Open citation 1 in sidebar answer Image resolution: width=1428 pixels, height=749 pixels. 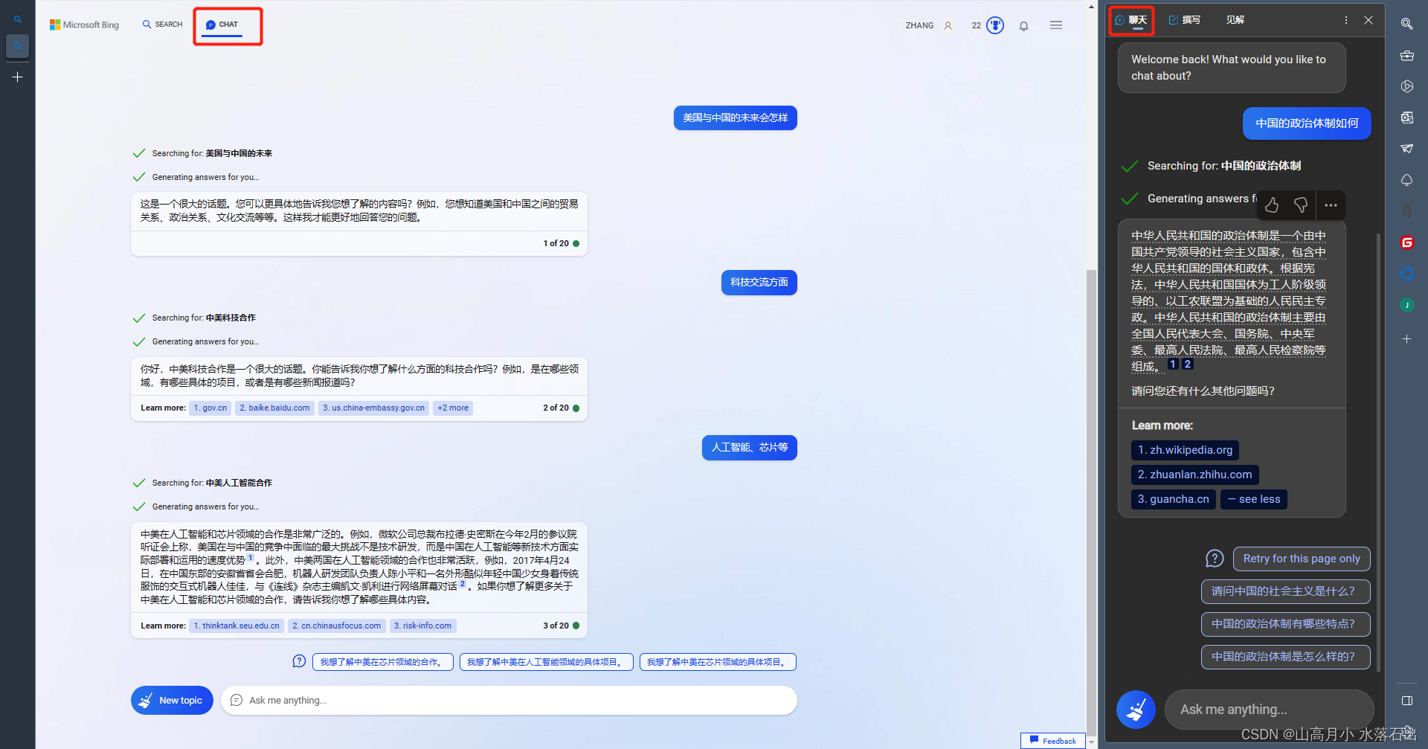pyautogui.click(x=1173, y=364)
